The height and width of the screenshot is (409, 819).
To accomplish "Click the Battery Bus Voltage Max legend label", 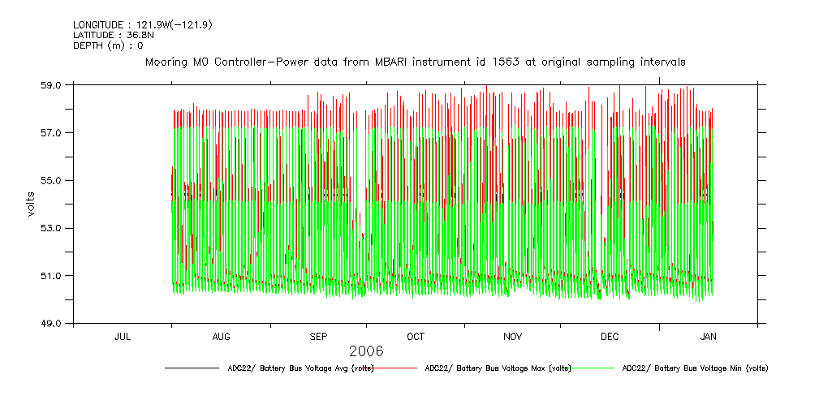I will click(x=498, y=368).
